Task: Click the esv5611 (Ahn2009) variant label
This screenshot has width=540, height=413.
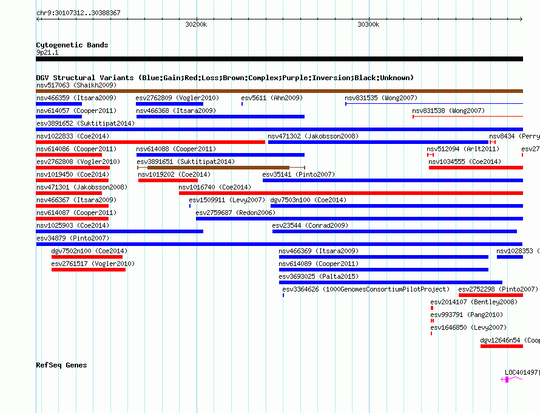Action: point(272,98)
